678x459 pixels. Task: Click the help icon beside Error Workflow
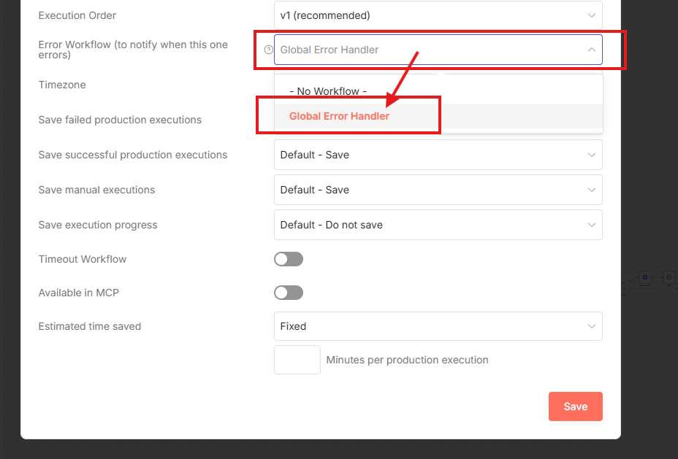click(x=268, y=50)
